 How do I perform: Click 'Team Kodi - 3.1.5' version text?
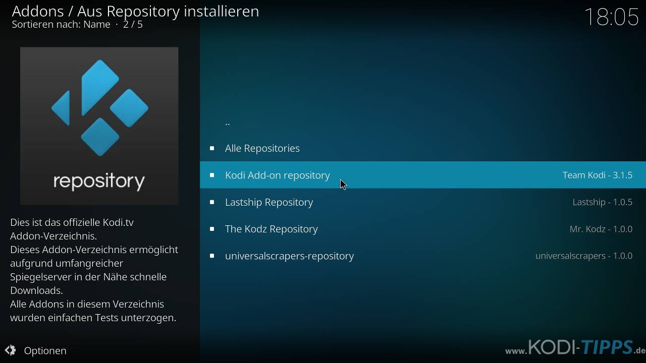coord(598,175)
